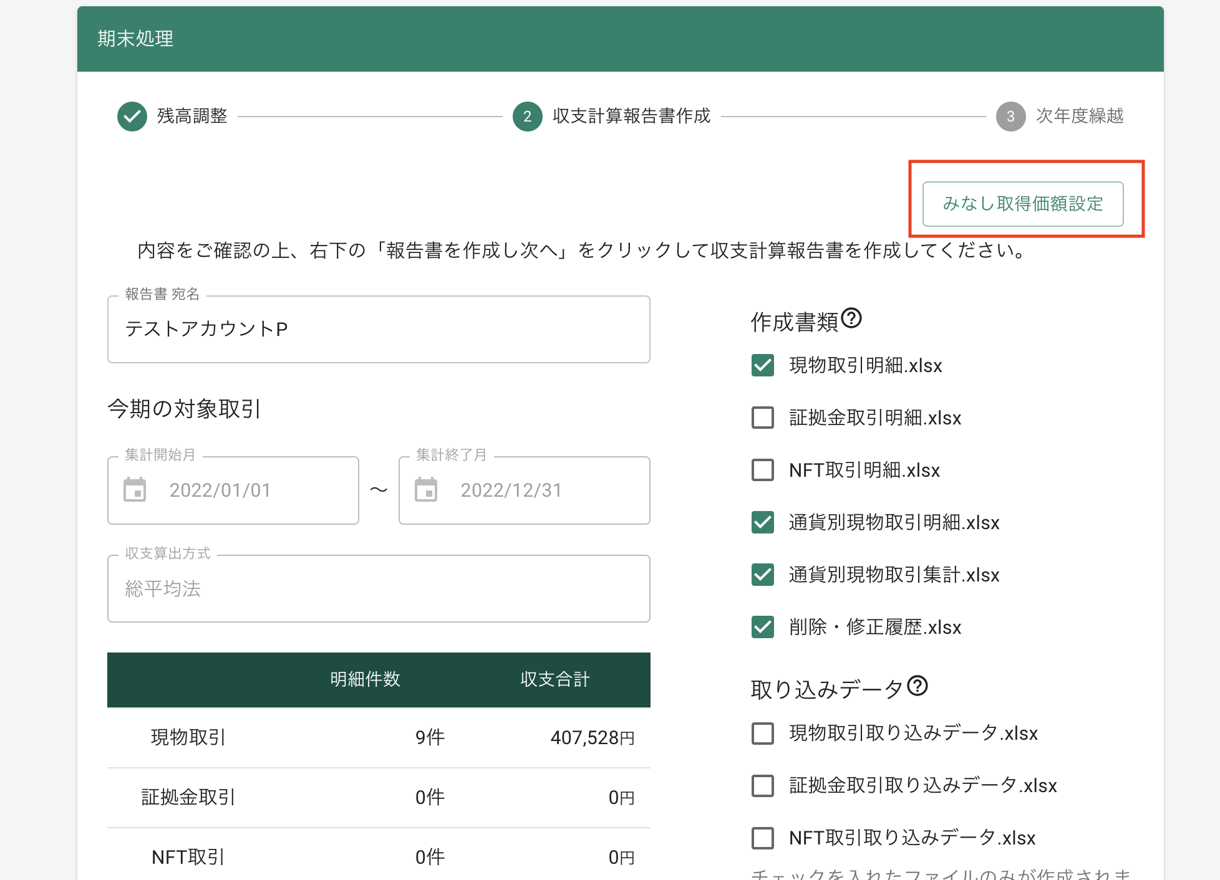Check 現物取引取り込みデータ.xlsx checkbox
This screenshot has height=880, width=1220.
[763, 734]
